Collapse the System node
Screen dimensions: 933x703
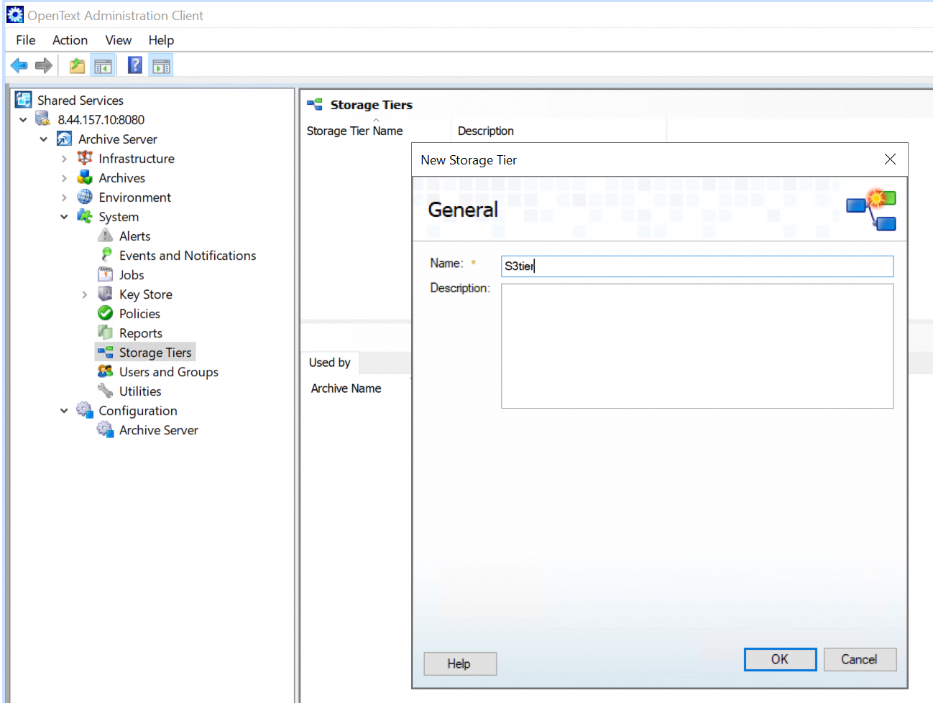(64, 217)
